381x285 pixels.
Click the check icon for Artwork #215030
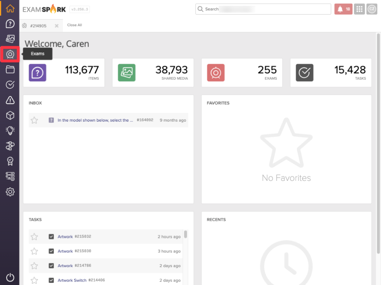coord(51,251)
